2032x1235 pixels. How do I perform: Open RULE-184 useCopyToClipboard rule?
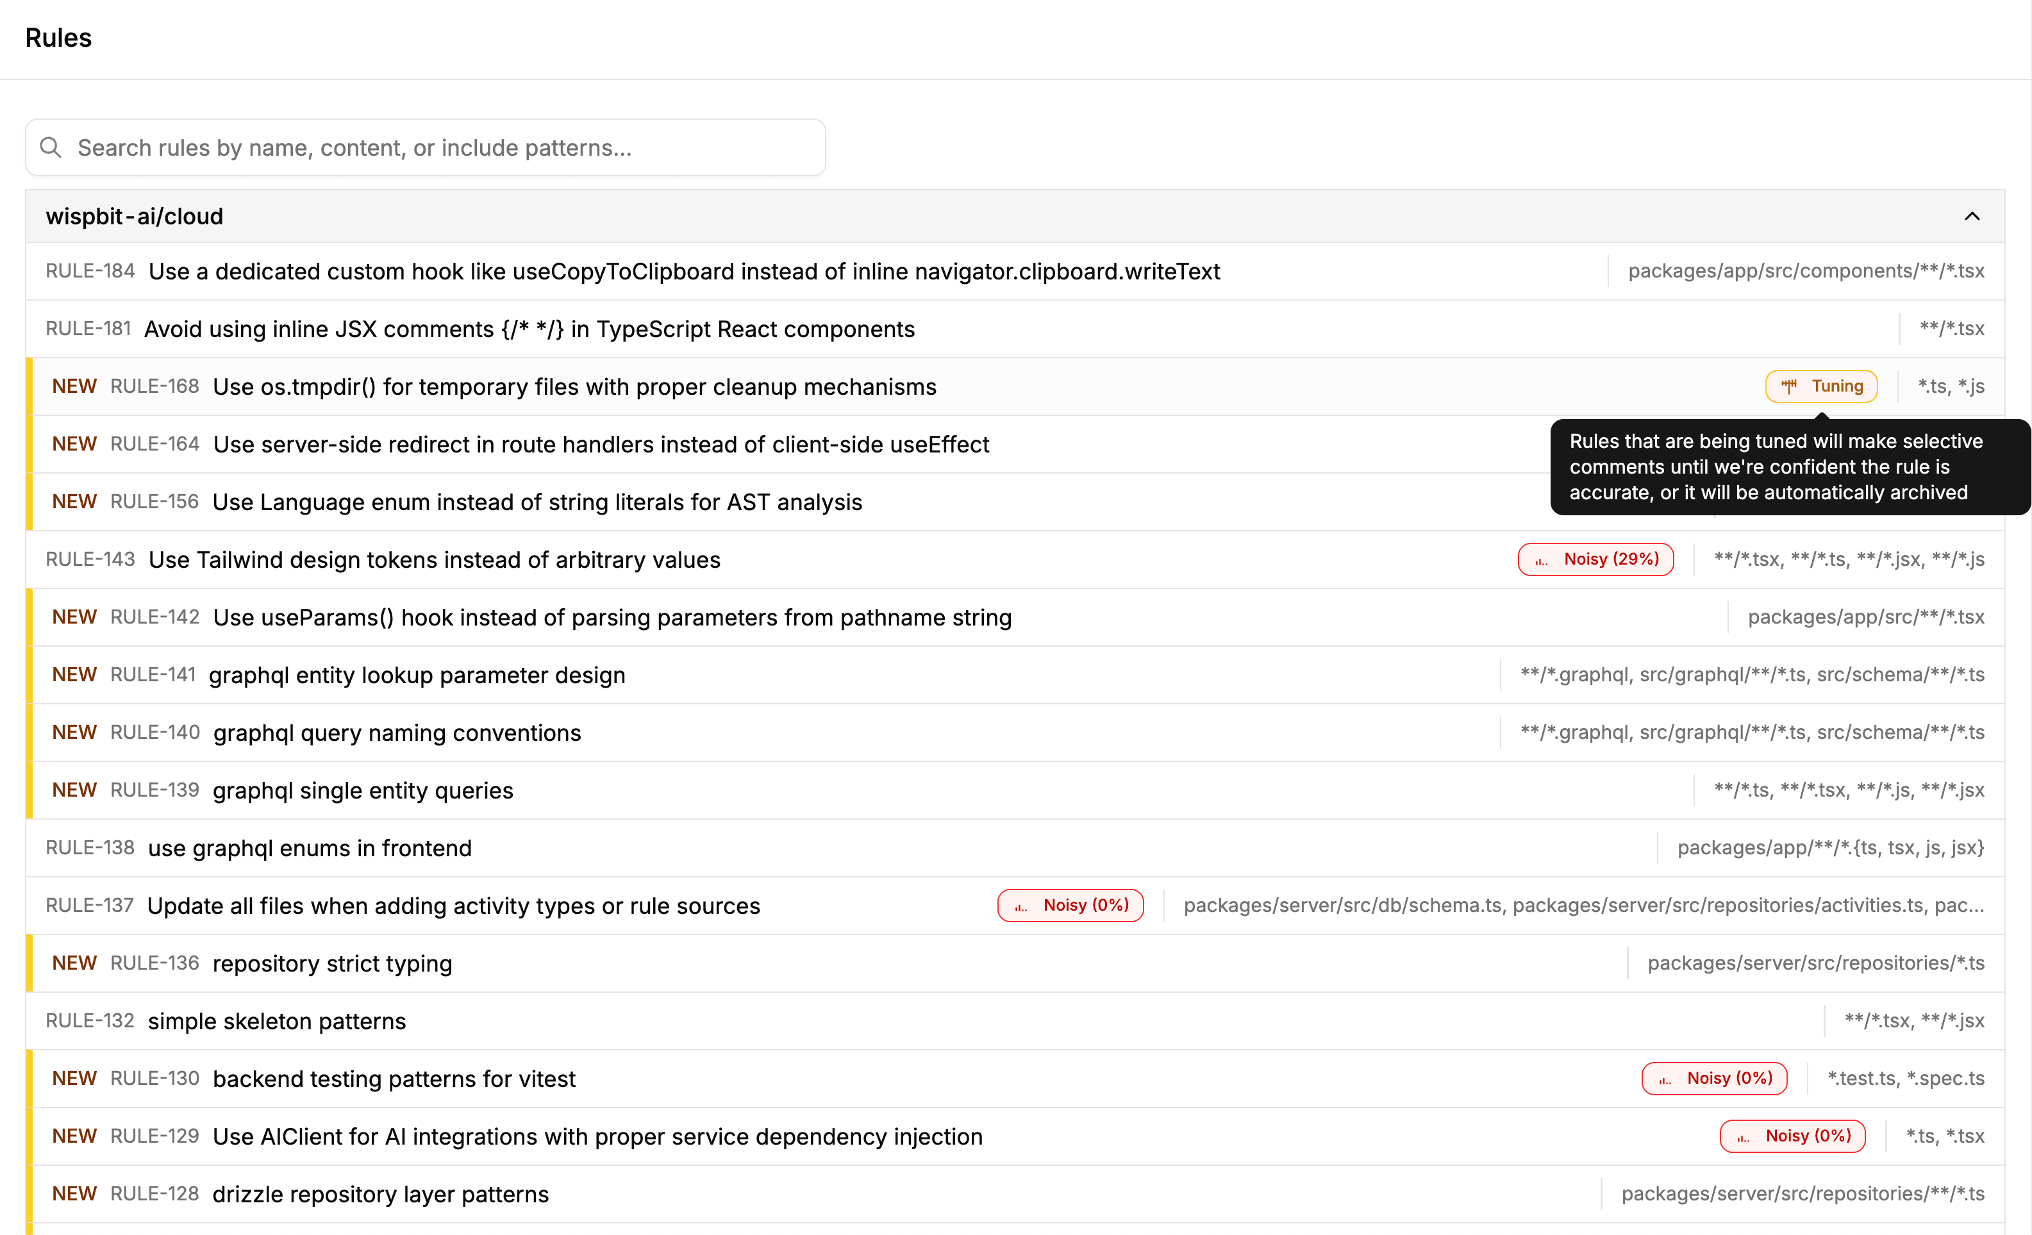point(684,271)
